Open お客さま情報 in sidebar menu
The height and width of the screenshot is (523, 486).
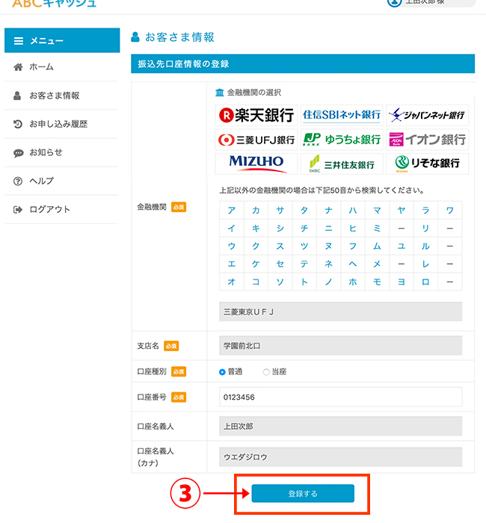[x=61, y=96]
